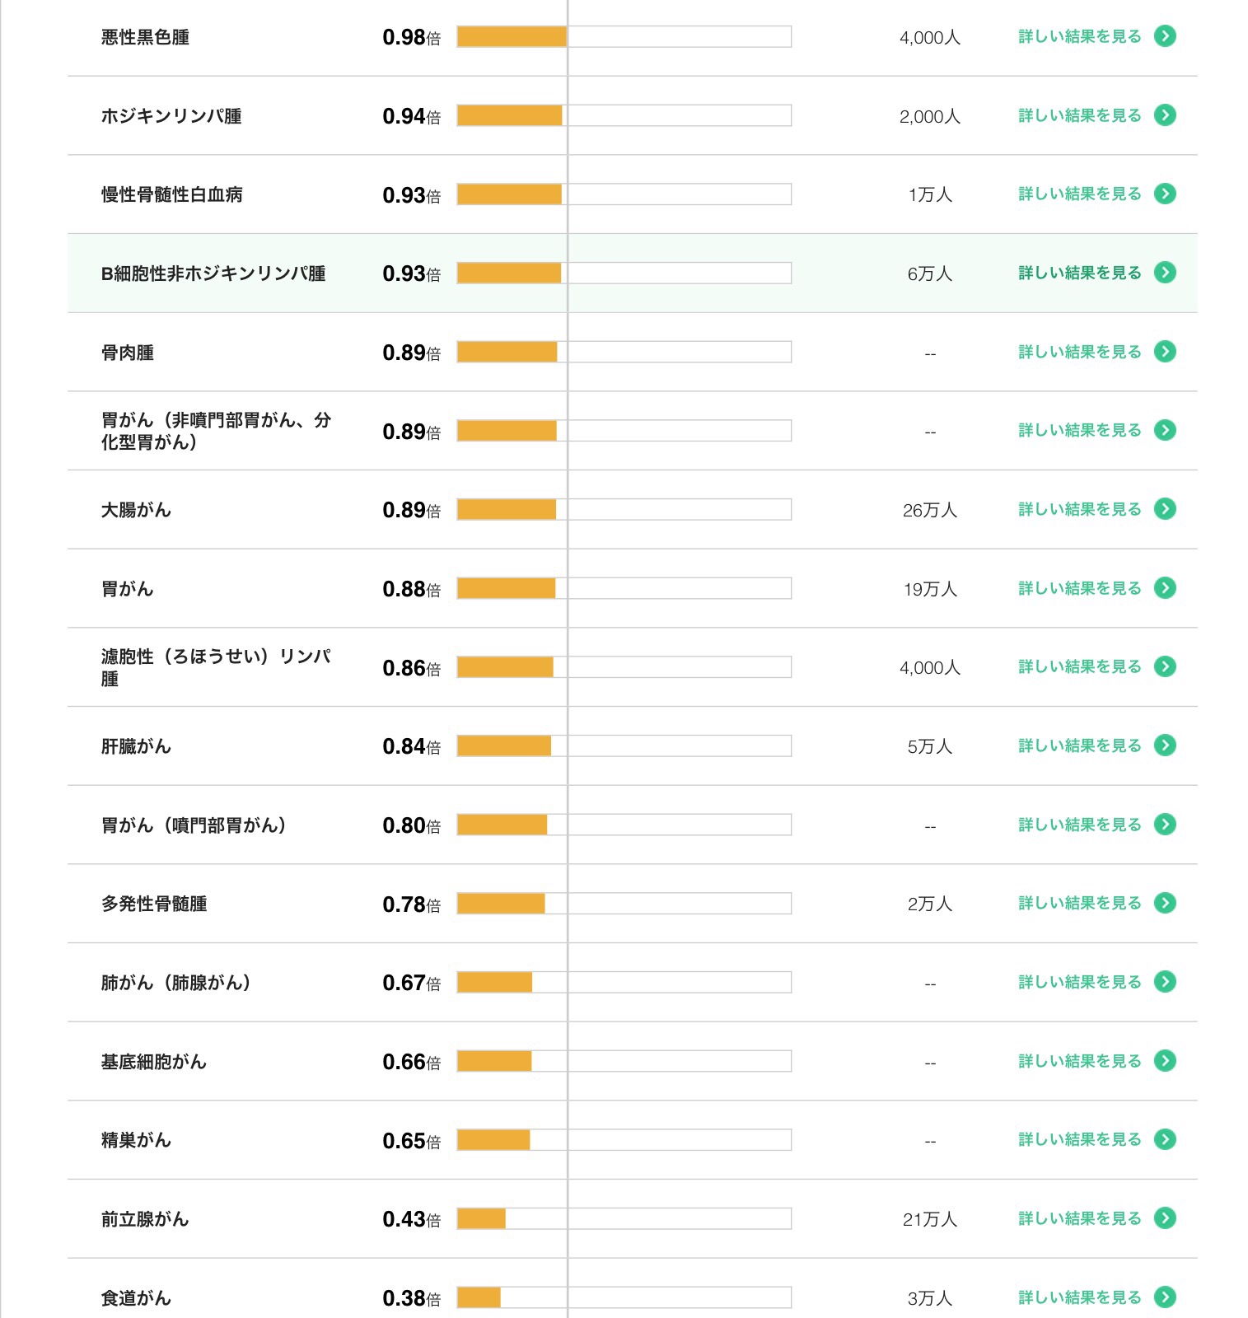Select the 濾胞性リンパ腫 disease name
The height and width of the screenshot is (1318, 1248).
216,667
